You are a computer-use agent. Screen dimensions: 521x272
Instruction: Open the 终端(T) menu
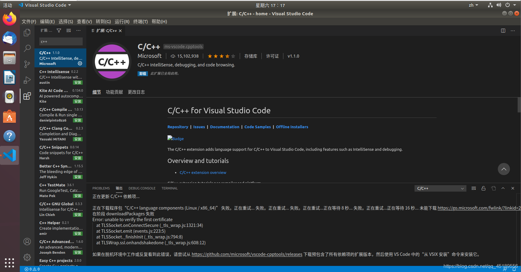click(141, 22)
